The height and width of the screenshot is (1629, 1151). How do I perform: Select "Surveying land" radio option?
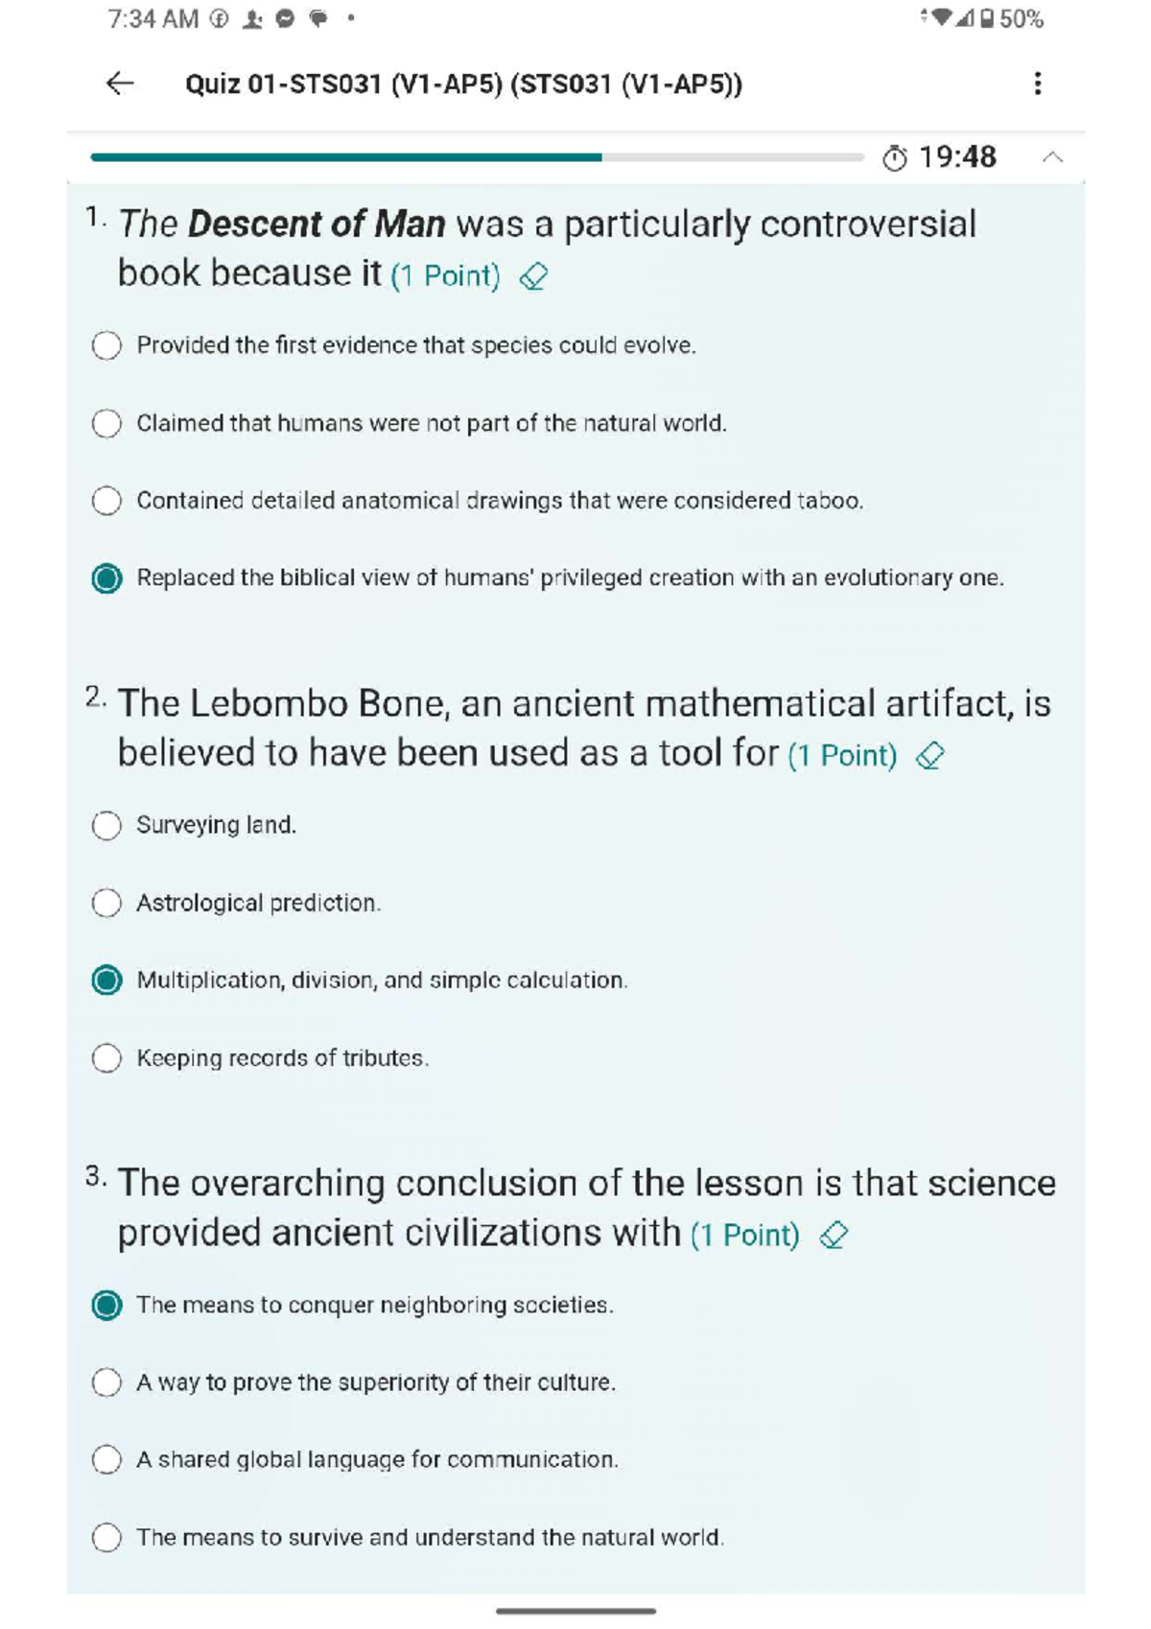pos(106,825)
